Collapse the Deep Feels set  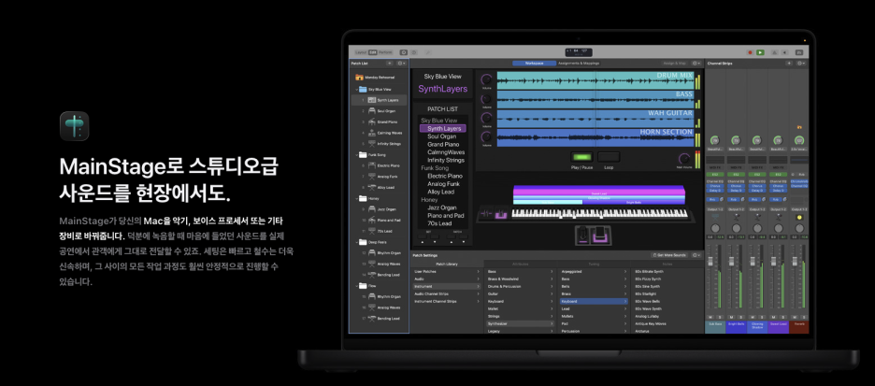click(356, 242)
